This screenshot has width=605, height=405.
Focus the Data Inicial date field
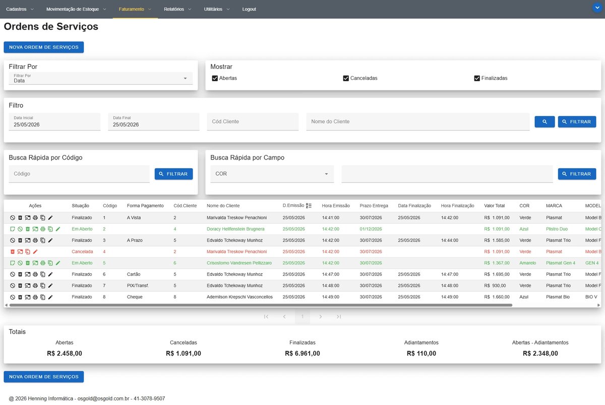[54, 122]
